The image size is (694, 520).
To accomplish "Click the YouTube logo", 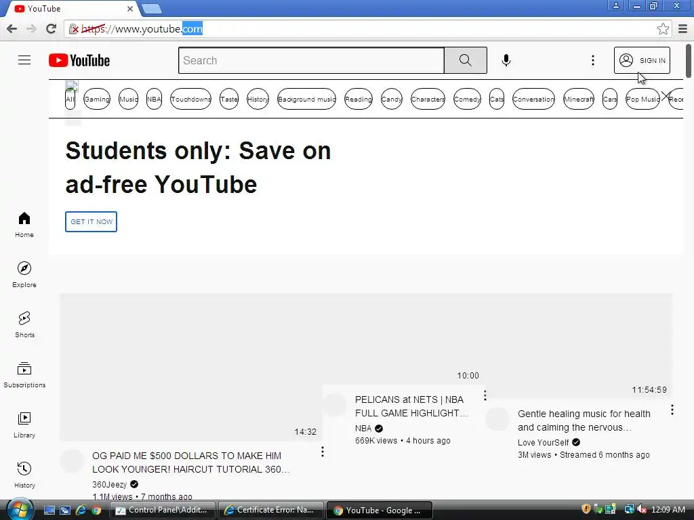I will tap(79, 60).
